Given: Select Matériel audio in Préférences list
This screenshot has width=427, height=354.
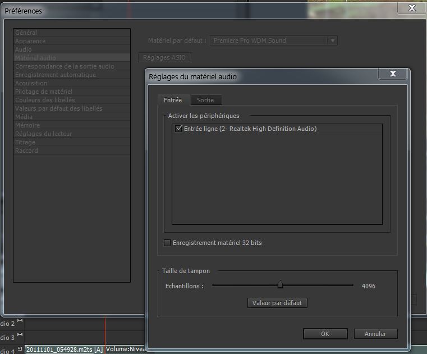Looking at the screenshot, I should click(72, 58).
